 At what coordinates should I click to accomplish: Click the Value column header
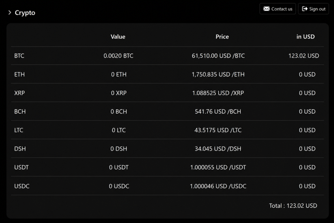(x=118, y=37)
